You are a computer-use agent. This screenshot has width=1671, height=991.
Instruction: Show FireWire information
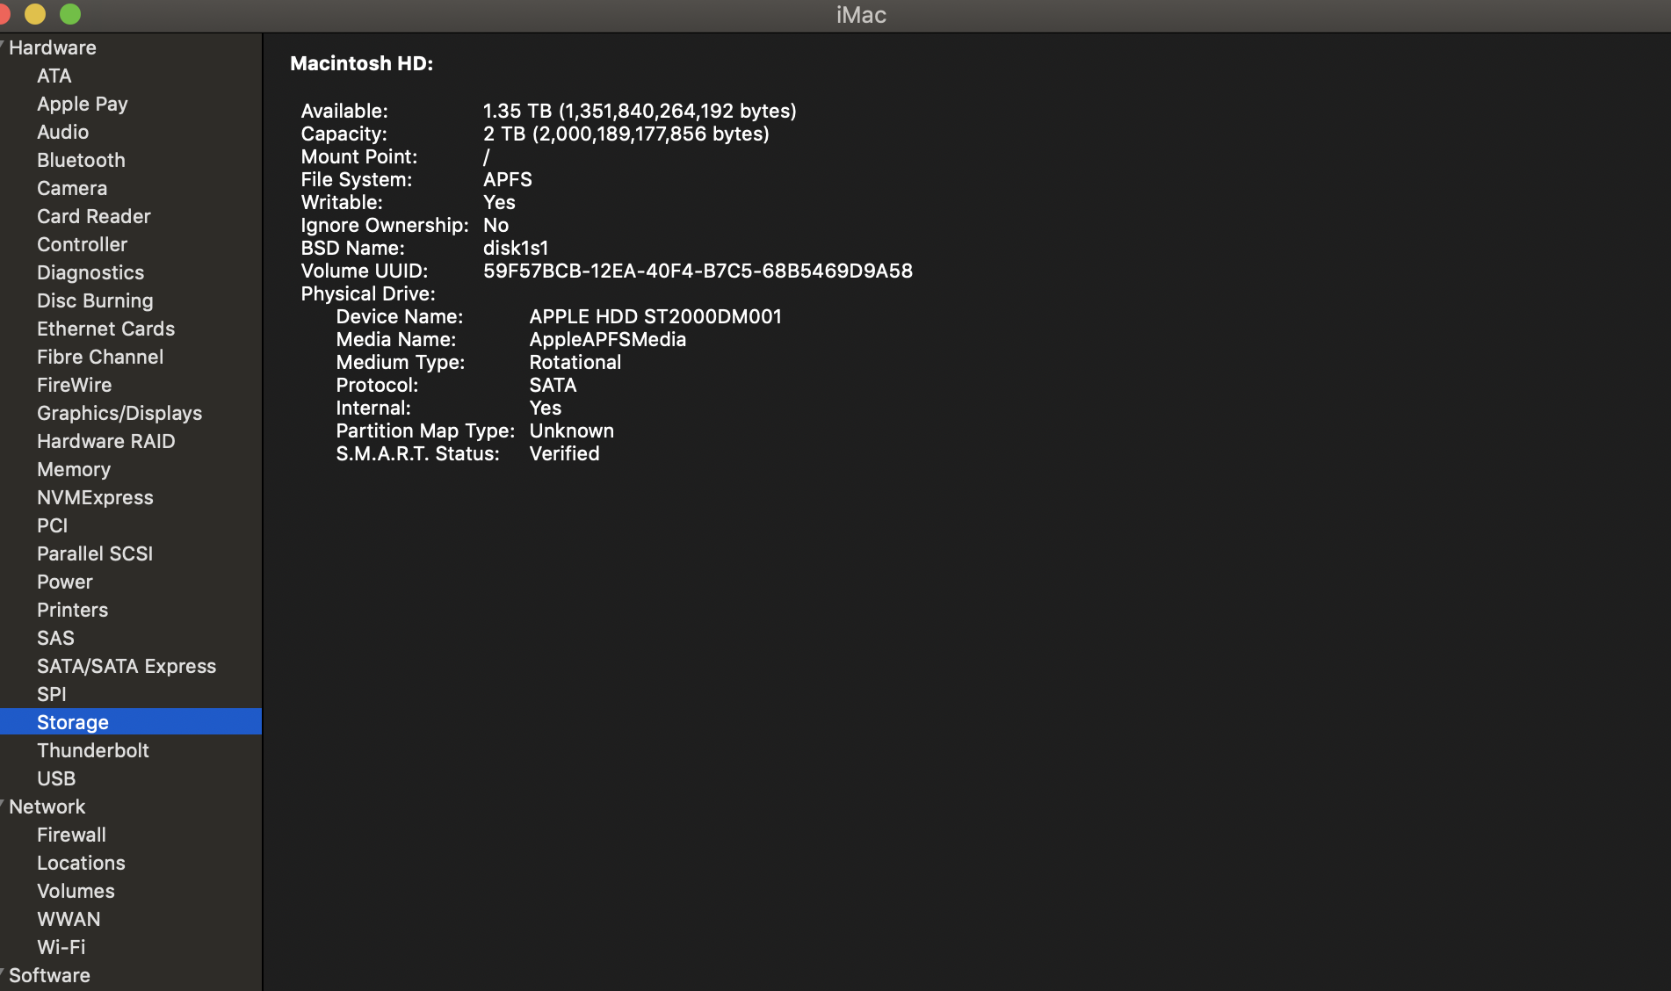coord(74,385)
